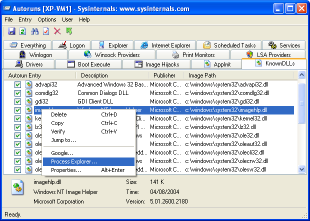Click the Find binoculars icon

34,31
